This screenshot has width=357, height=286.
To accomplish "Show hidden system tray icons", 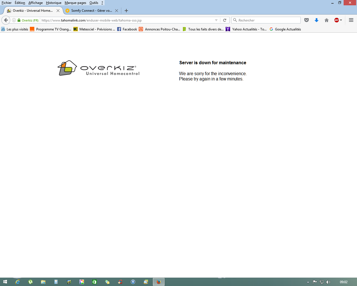I will click(x=308, y=282).
